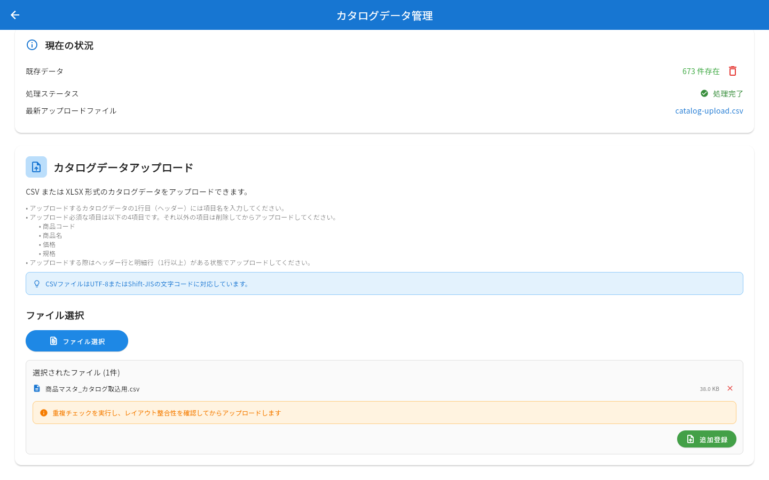This screenshot has height=480, width=769.
Task: Click the blue ファイル選択 button
Action: coord(77,341)
